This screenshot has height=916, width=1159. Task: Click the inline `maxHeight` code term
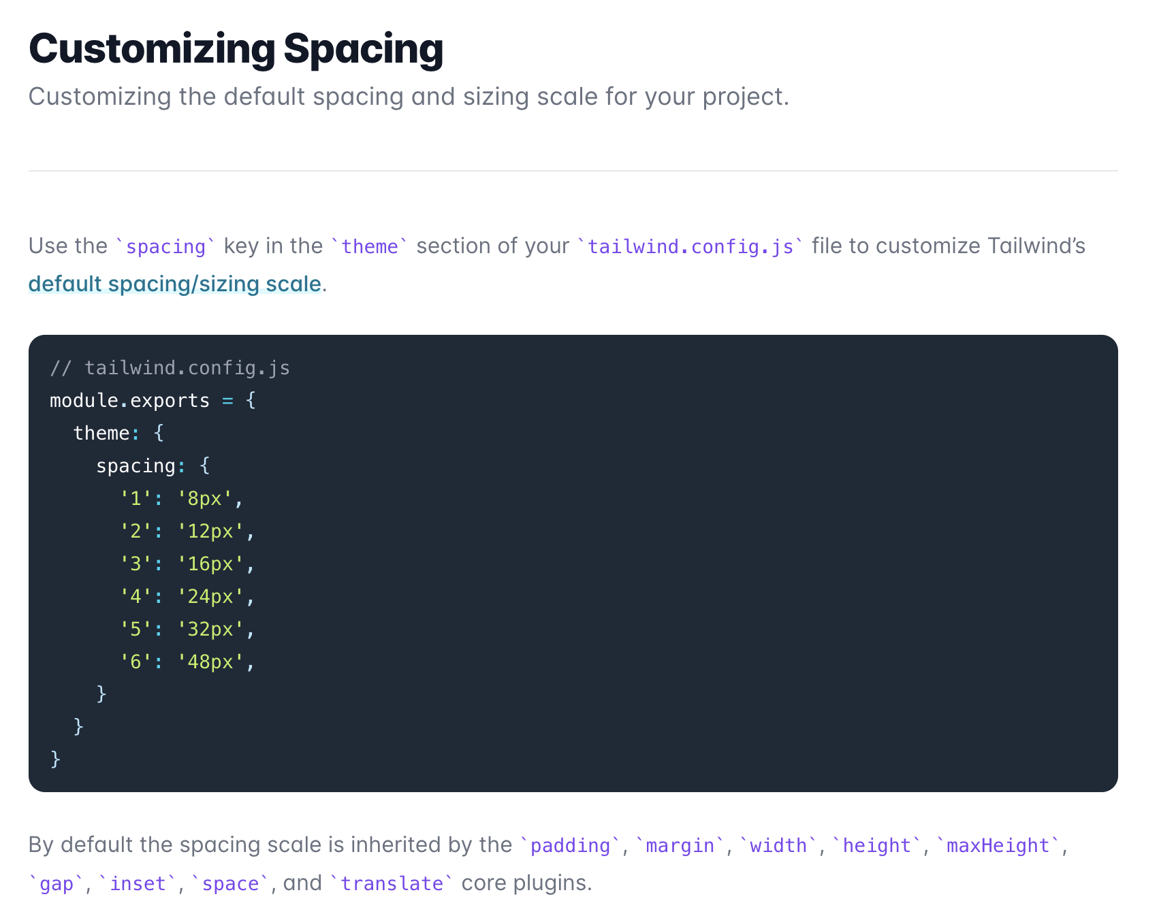pos(998,845)
